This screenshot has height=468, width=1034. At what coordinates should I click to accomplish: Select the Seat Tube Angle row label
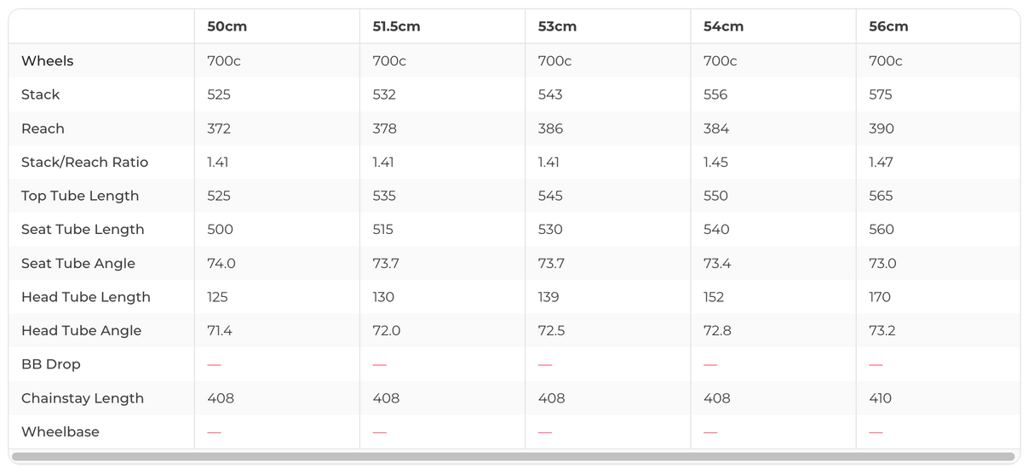(x=78, y=263)
